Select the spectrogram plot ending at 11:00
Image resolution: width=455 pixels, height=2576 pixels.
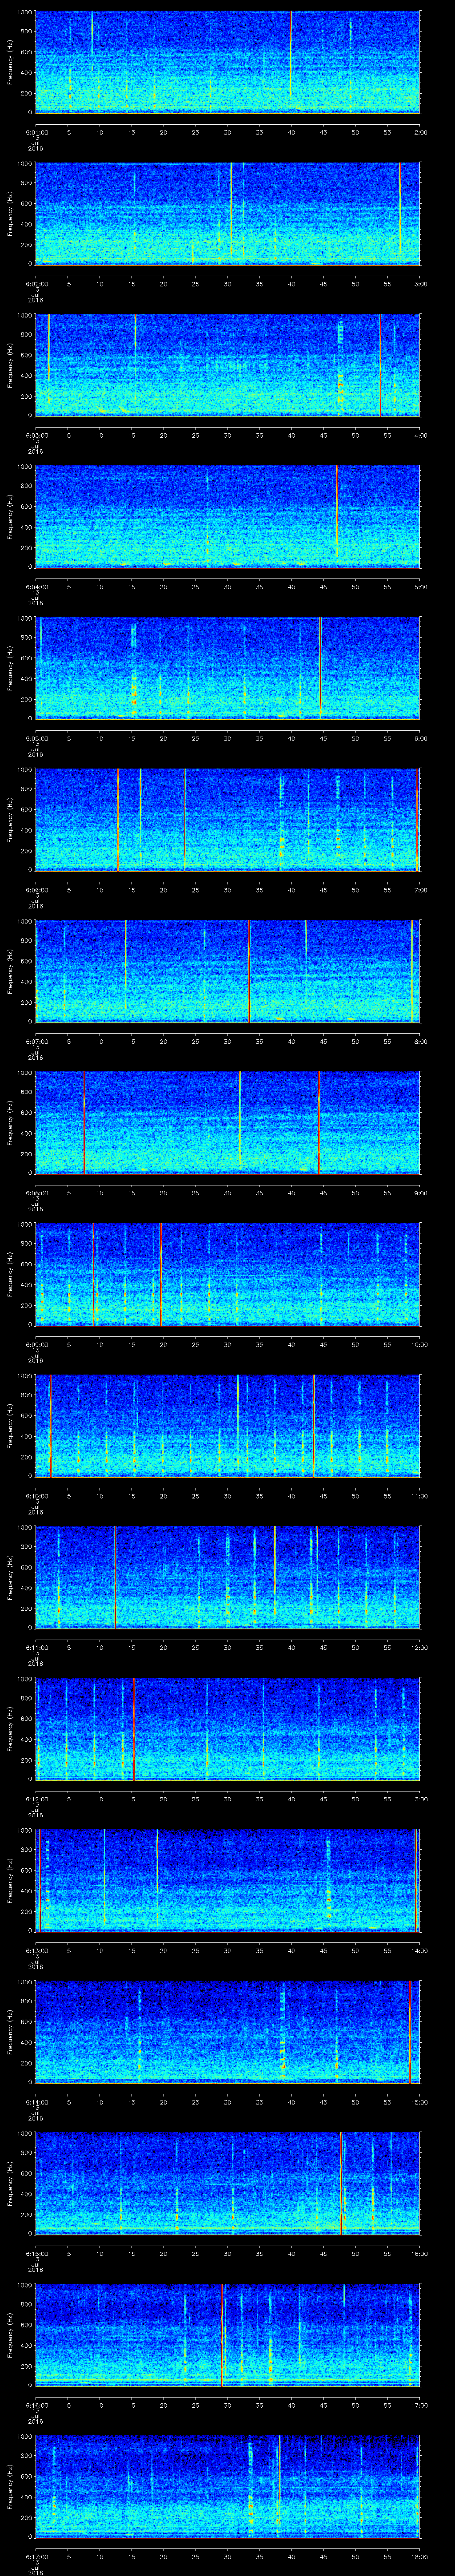(x=228, y=1425)
